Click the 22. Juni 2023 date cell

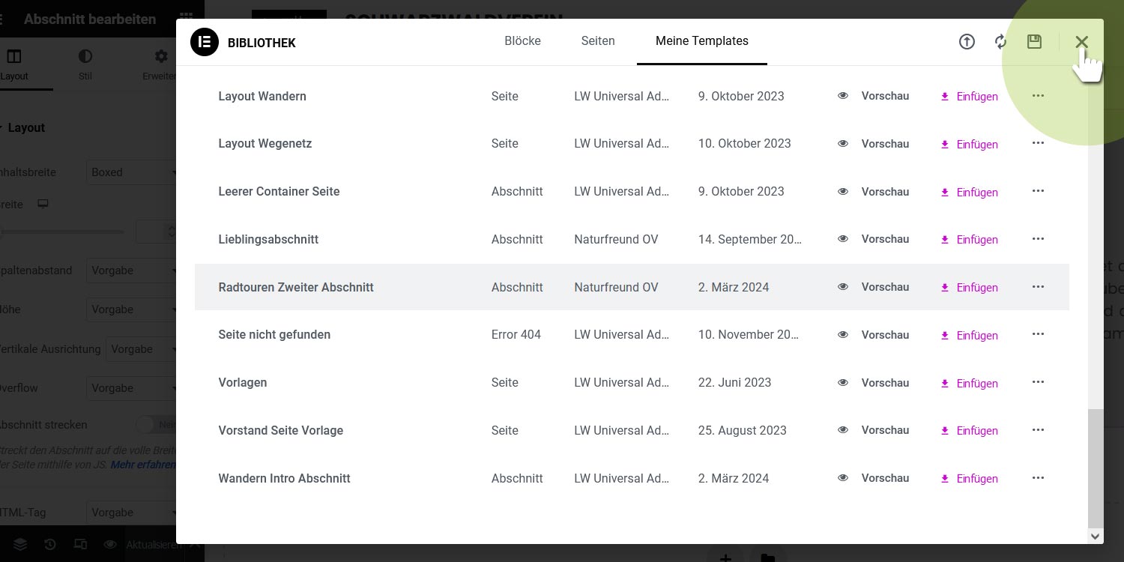pos(734,382)
